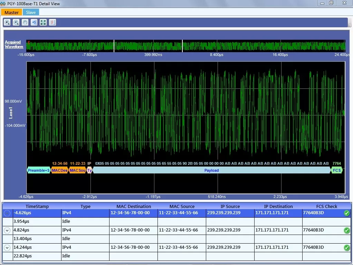The image size is (353, 265).
Task: Click the MACDes decode segment
Action: [x=59, y=170]
